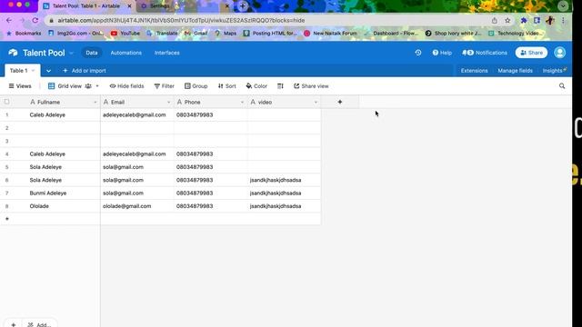Click Add button at sidebar bottom
Screen dimensions: 582x327
[x=39, y=324]
